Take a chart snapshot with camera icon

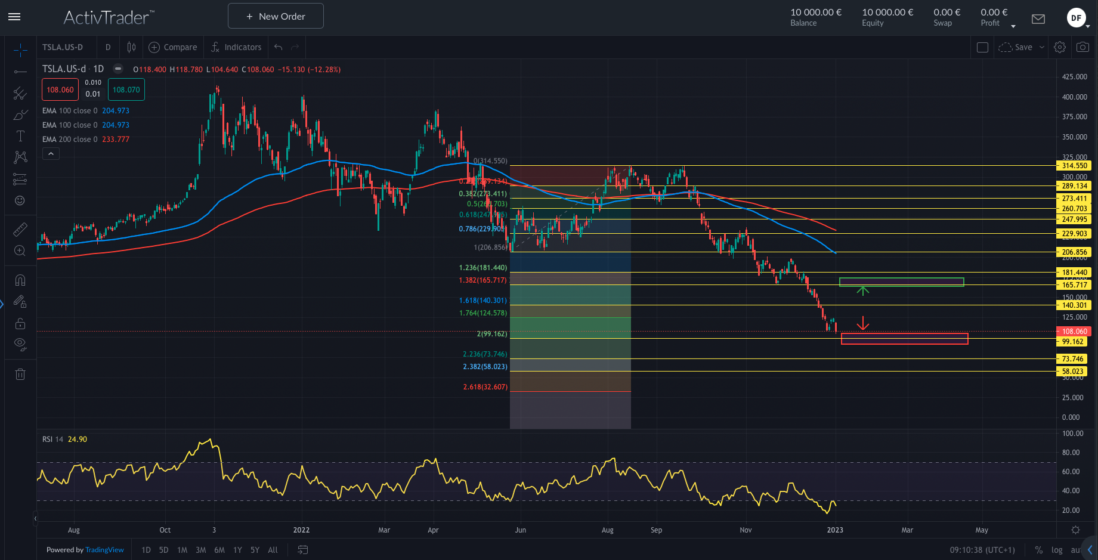coord(1082,47)
